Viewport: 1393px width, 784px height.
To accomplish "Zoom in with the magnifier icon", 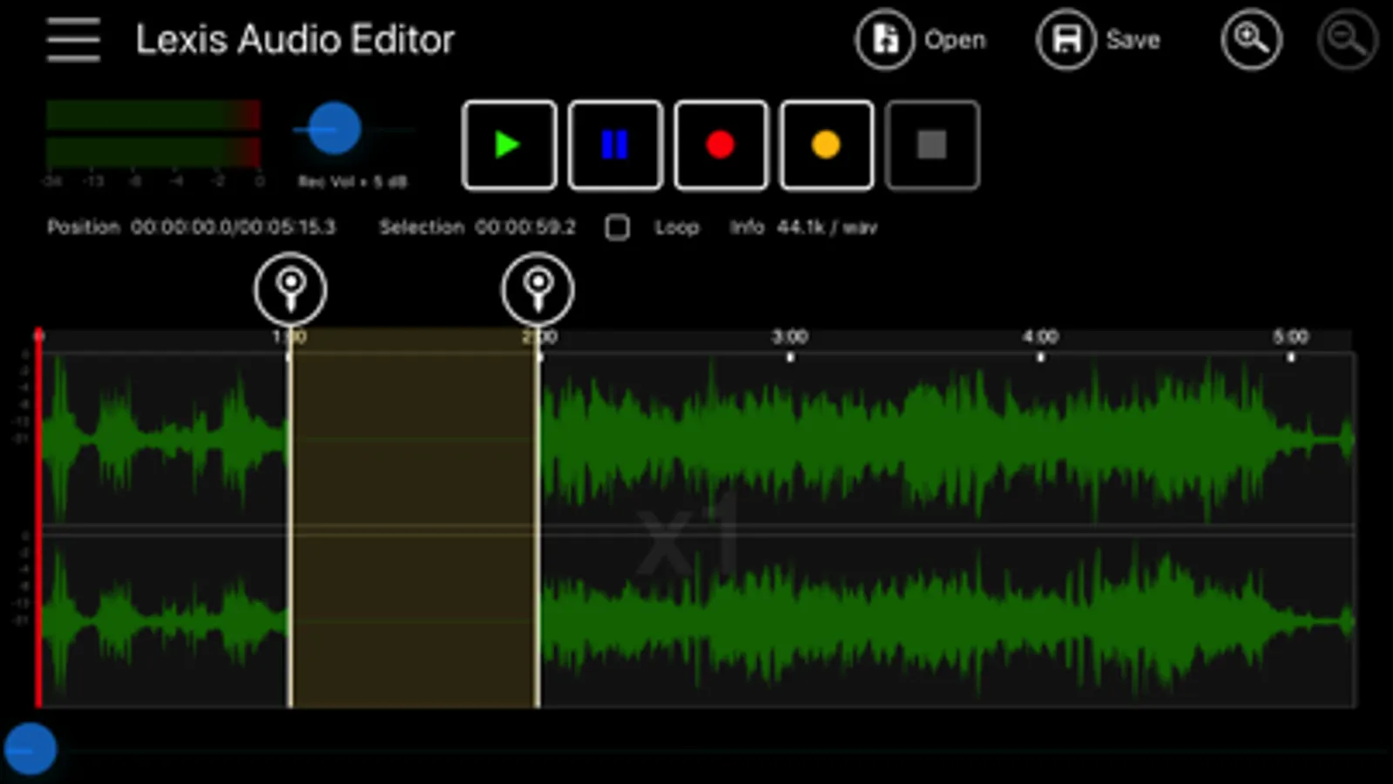I will 1251,39.
